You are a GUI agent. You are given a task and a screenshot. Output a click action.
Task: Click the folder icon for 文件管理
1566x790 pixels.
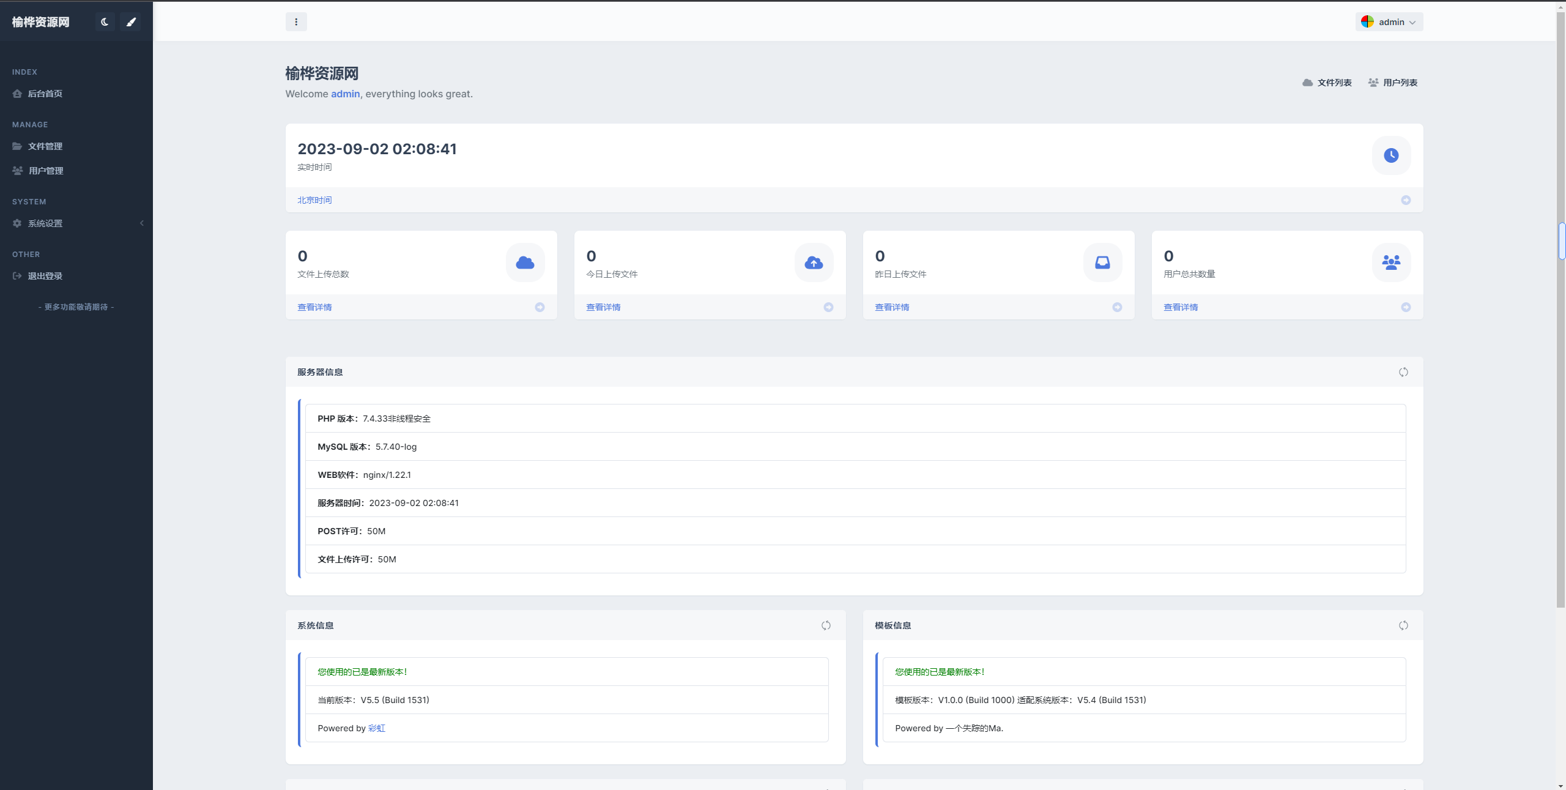coord(17,146)
